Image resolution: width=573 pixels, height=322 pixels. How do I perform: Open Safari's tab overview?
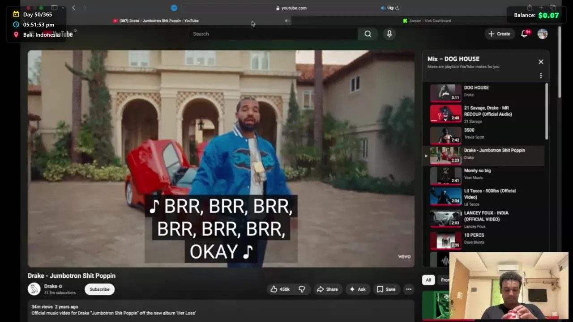[x=553, y=8]
